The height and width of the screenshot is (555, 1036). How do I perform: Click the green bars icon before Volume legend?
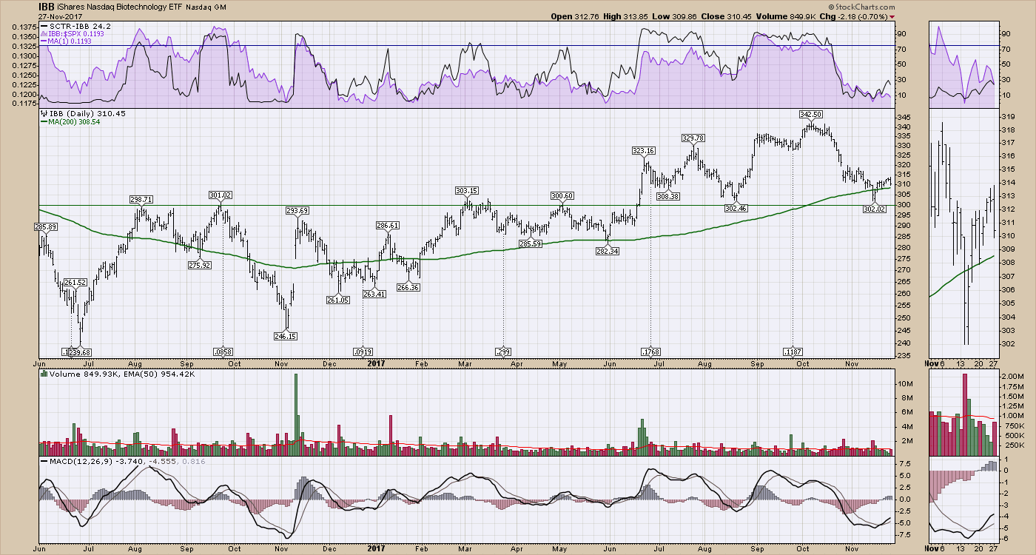point(44,374)
